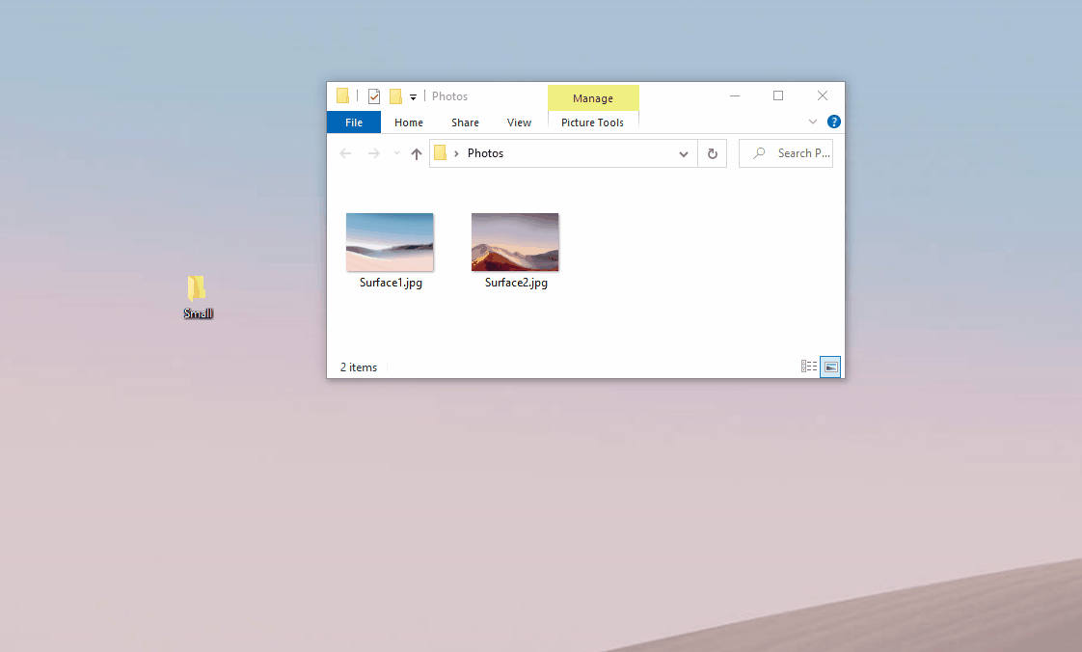Select the Surface1.jpg thumbnail

[x=390, y=241]
